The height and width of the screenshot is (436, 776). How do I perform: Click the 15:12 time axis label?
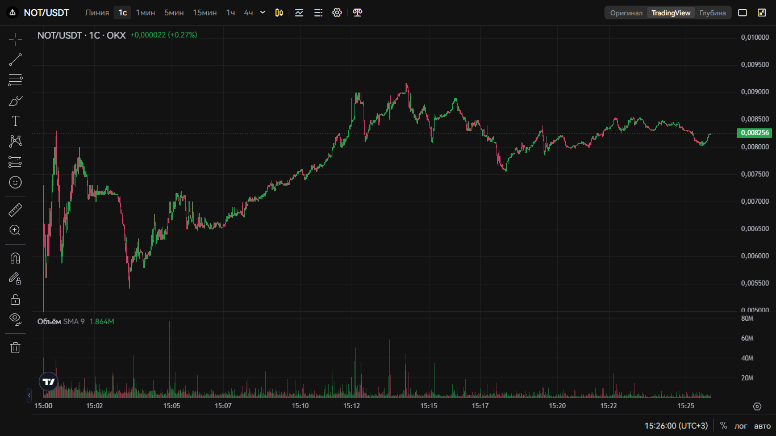point(352,406)
